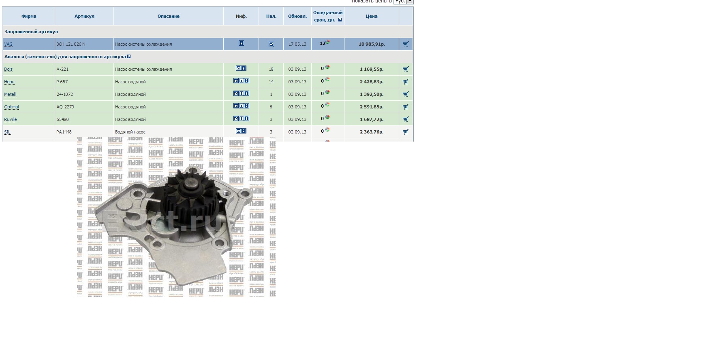Add SIL PA1448 to cart
The image size is (710, 343).
point(406,132)
